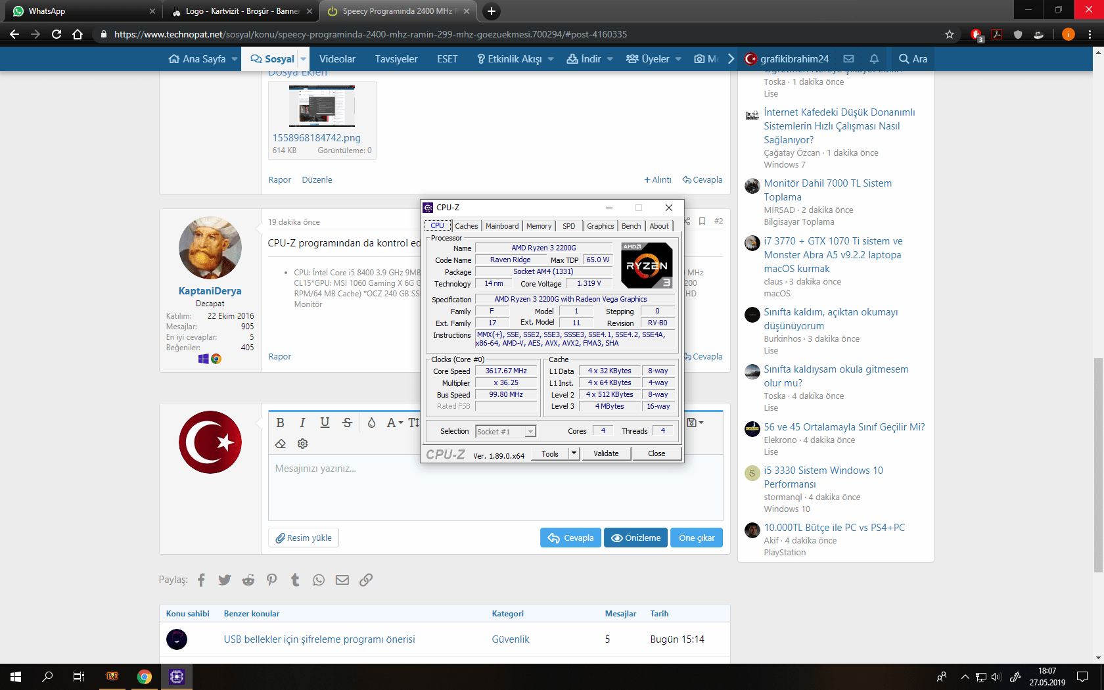Screen dimensions: 1104x690
Task: Reload the current page
Action: pyautogui.click(x=57, y=34)
